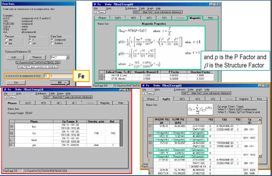Click the Remove database button

pyautogui.click(x=37, y=57)
